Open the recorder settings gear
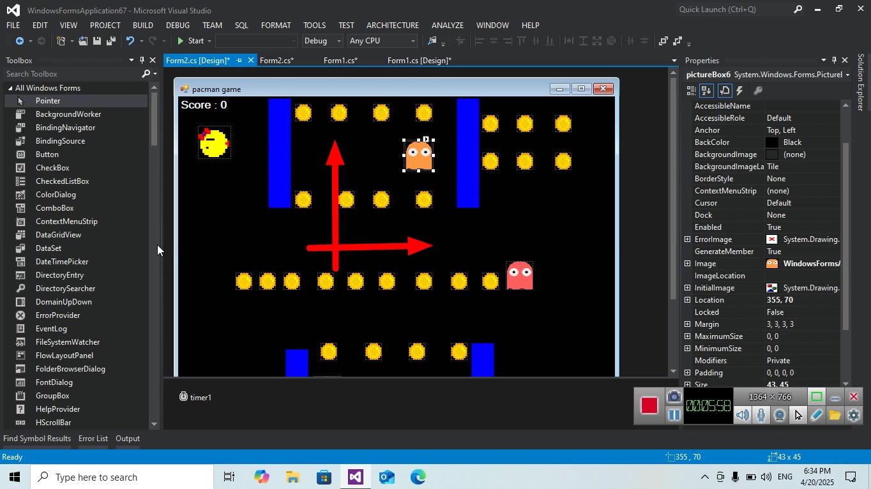871x489 pixels. [854, 416]
